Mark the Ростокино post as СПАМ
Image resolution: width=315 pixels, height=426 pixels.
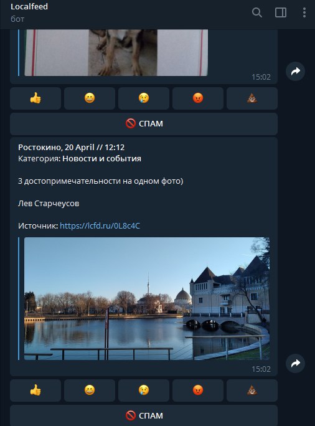coord(144,415)
